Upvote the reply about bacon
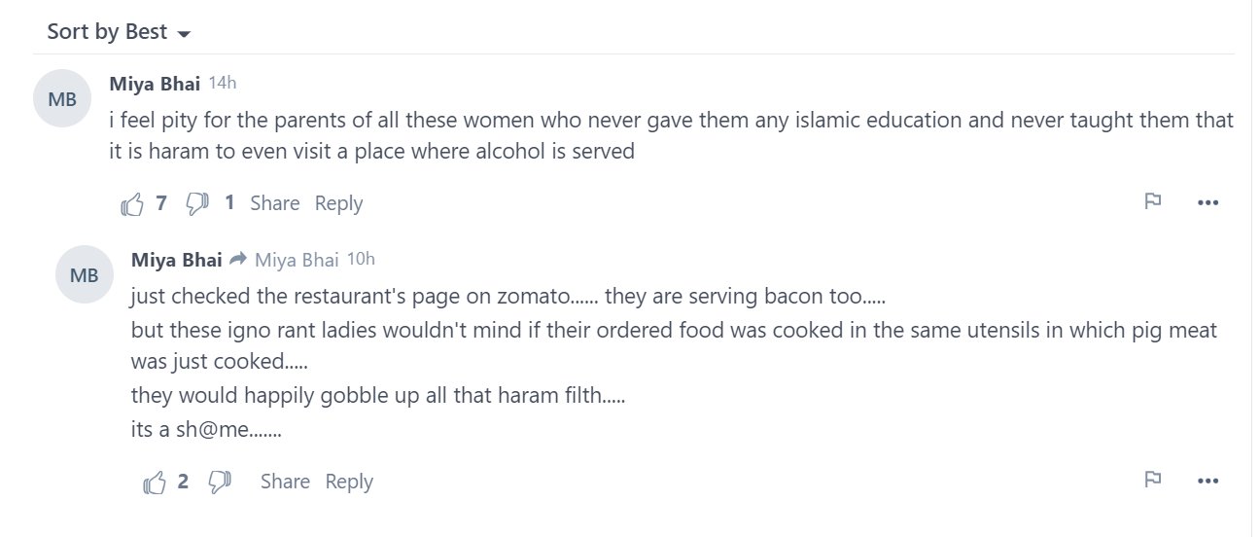This screenshot has width=1260, height=537. (156, 482)
